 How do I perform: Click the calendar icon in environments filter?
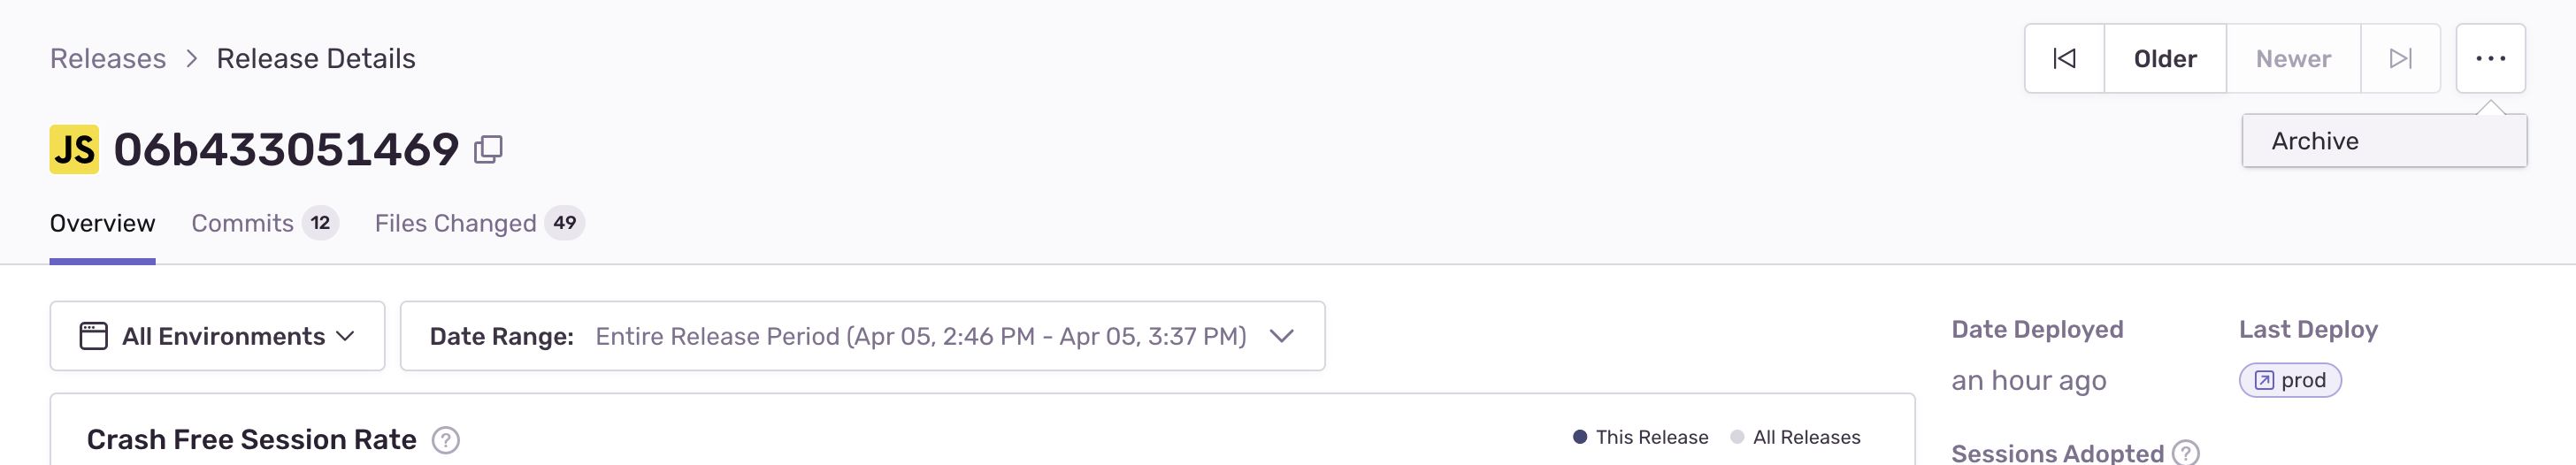click(93, 336)
